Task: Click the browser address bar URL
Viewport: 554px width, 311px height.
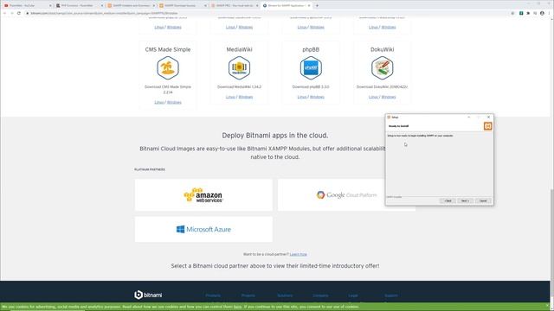Action: pos(104,13)
